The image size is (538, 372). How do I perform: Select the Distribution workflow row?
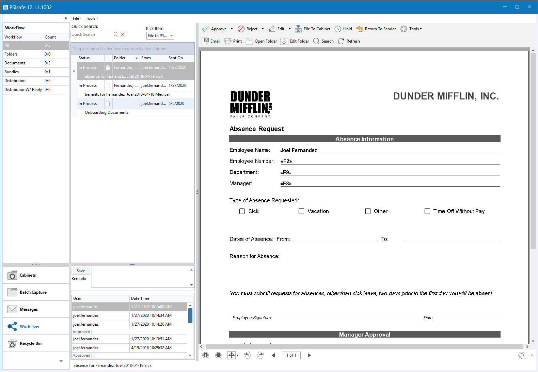36,81
